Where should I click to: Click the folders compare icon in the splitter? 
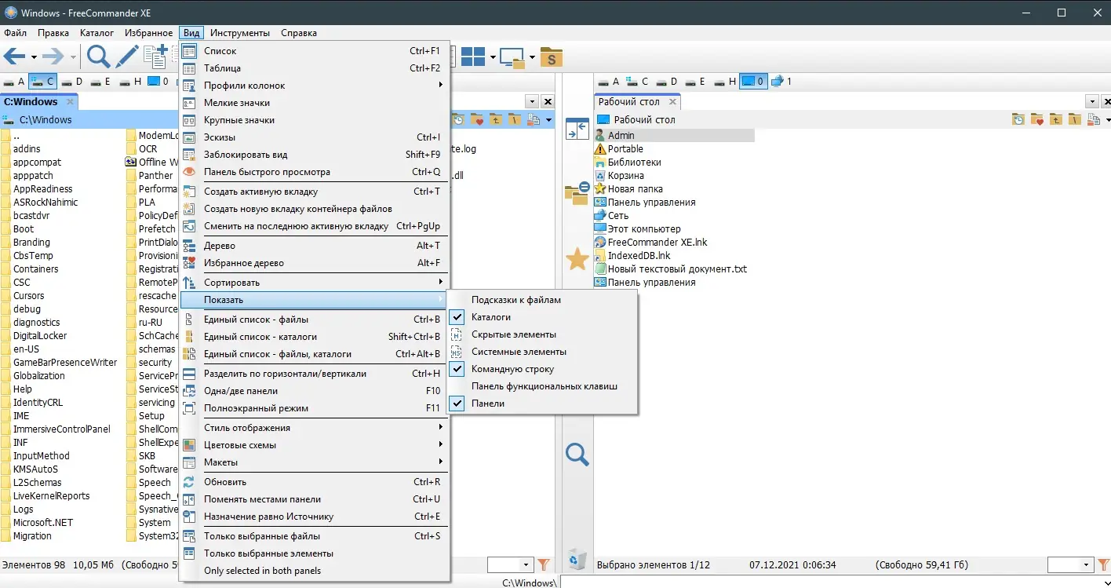click(577, 192)
